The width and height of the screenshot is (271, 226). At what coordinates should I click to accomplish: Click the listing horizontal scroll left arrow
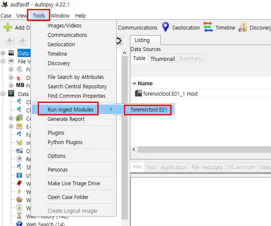click(x=134, y=149)
